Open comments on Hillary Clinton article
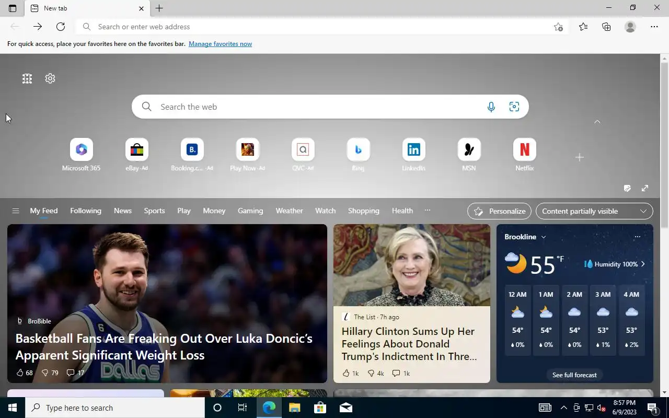This screenshot has height=418, width=669. [401, 373]
